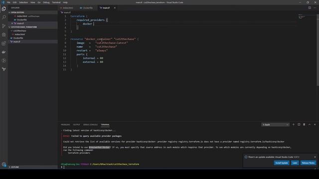This screenshot has width=319, height=179.
Task: Open the Docker view in activity bar
Action: (x=4, y=52)
